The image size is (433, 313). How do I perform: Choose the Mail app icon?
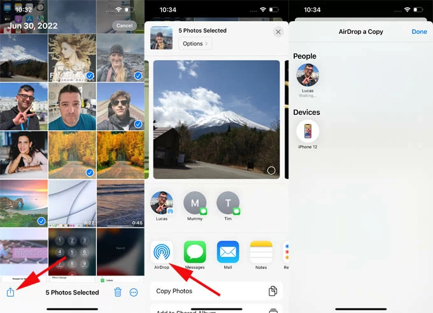point(228,252)
